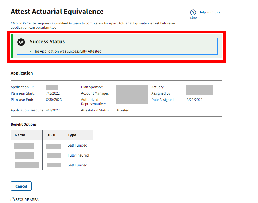Click the 'Attest Actuarial Equivalence' page title
258x203 pixels.
[x=57, y=12]
